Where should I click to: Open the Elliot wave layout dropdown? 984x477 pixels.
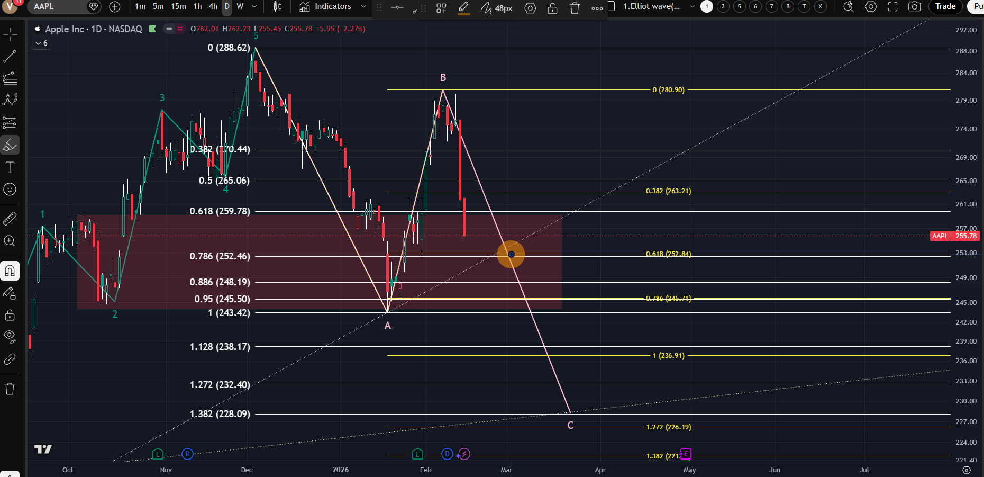pos(692,7)
